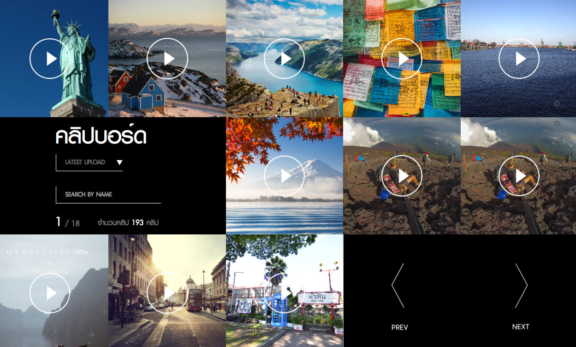Play the snowy blue house clip

[x=167, y=59]
